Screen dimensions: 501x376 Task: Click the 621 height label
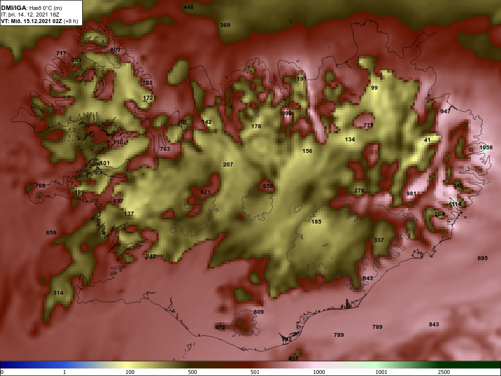[205, 192]
